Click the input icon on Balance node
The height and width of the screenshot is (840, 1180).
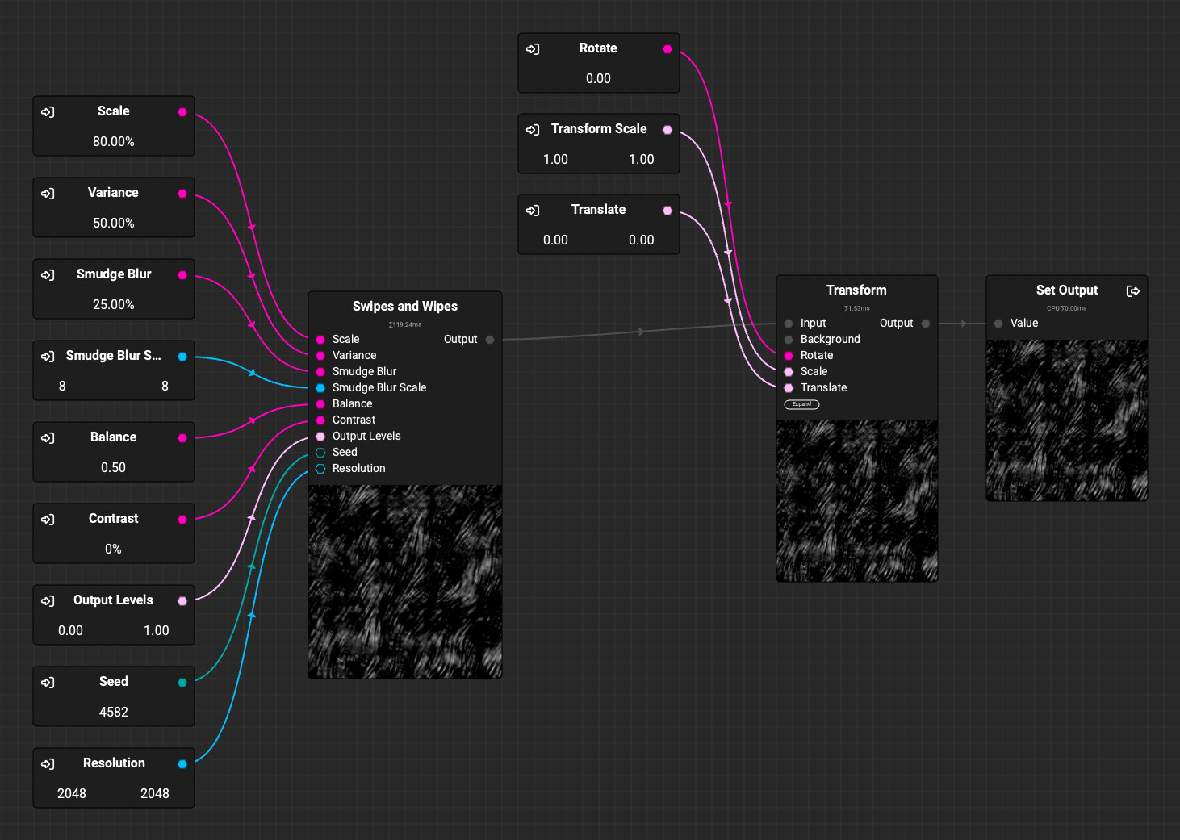pyautogui.click(x=48, y=438)
